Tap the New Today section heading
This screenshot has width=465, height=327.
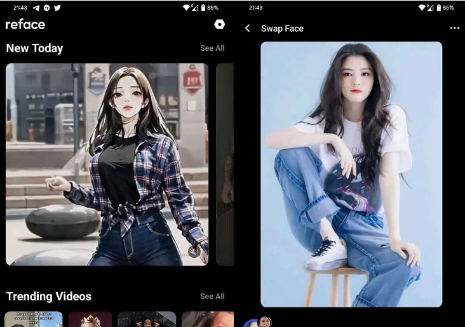point(34,48)
